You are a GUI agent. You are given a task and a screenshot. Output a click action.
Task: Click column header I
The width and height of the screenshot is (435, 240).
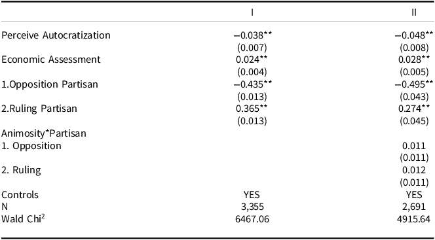(252, 12)
